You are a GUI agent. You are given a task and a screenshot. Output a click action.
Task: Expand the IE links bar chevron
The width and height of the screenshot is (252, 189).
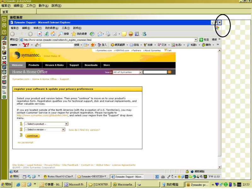point(219,39)
